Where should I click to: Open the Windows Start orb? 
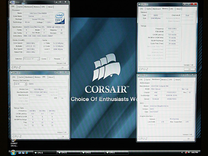pos(13,153)
